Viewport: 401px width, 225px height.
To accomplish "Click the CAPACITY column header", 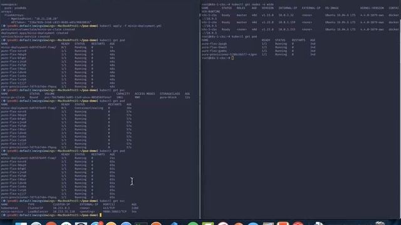I will tap(123, 94).
